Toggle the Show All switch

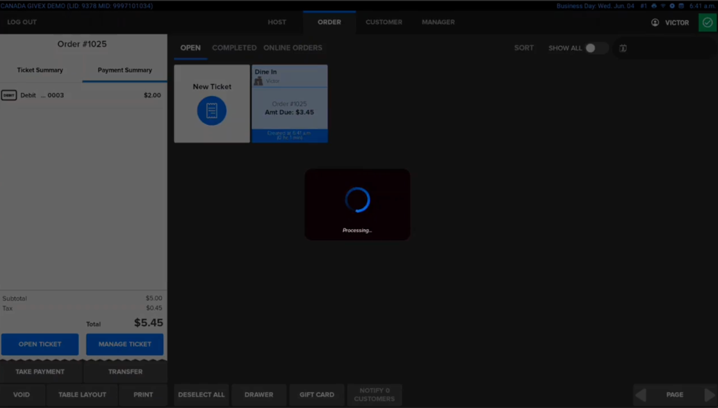coord(595,48)
